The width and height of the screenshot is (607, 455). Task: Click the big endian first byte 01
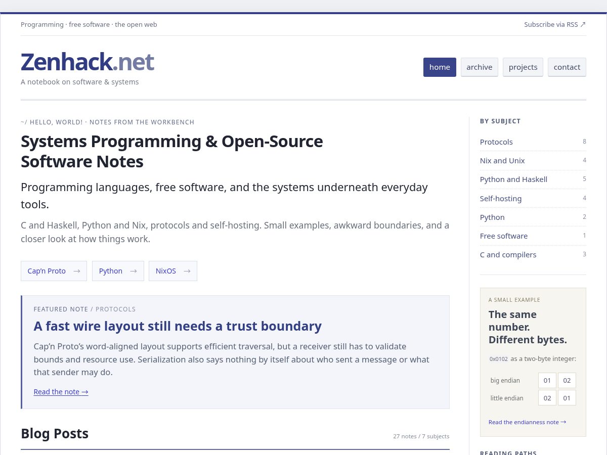pos(547,380)
